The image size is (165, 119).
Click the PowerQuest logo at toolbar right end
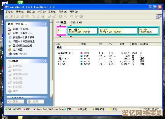[159, 16]
